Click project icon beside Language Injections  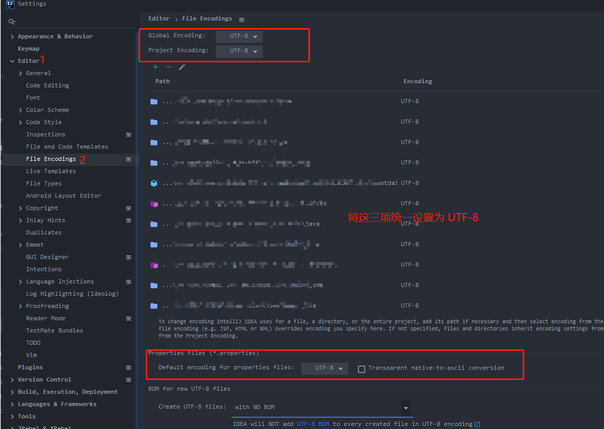[129, 281]
